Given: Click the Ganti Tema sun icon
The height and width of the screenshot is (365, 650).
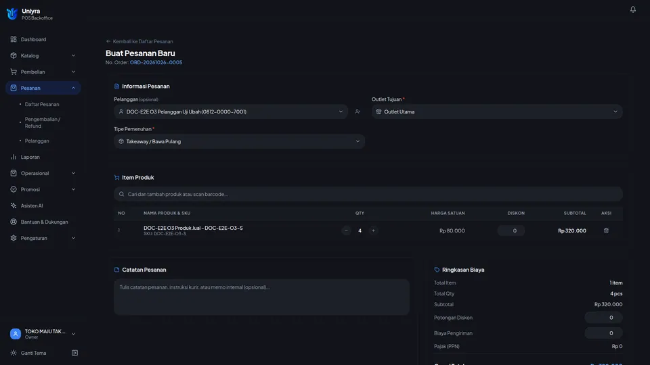Looking at the screenshot, I should pyautogui.click(x=14, y=353).
